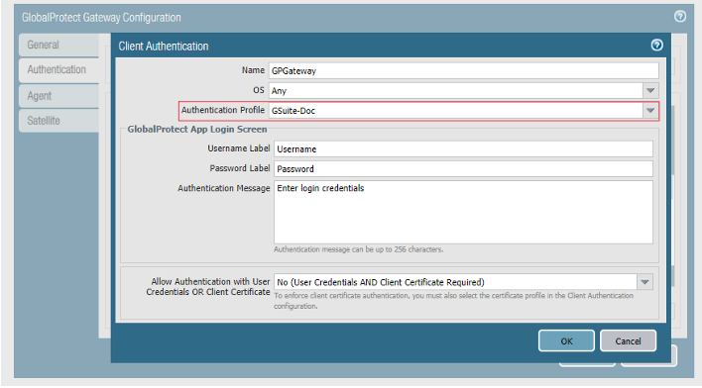Expand the OS dropdown arrow
Viewport: 702px width, 388px height.
click(x=650, y=91)
